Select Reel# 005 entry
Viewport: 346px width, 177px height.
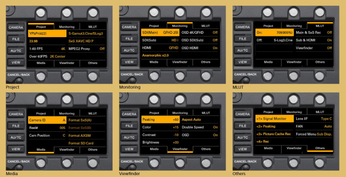click(x=47, y=128)
